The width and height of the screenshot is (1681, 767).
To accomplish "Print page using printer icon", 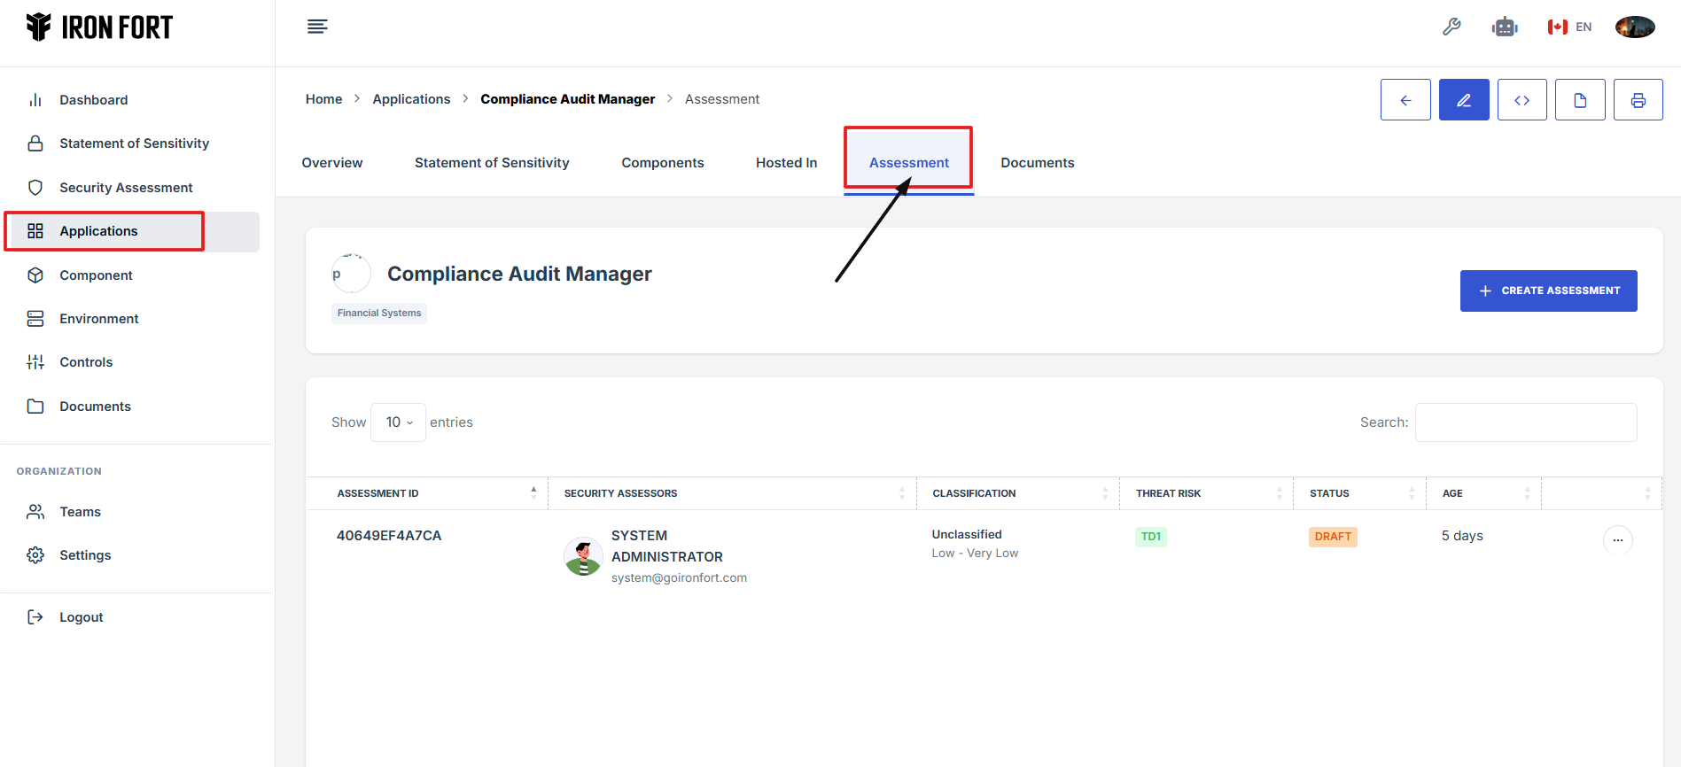I will tap(1638, 100).
